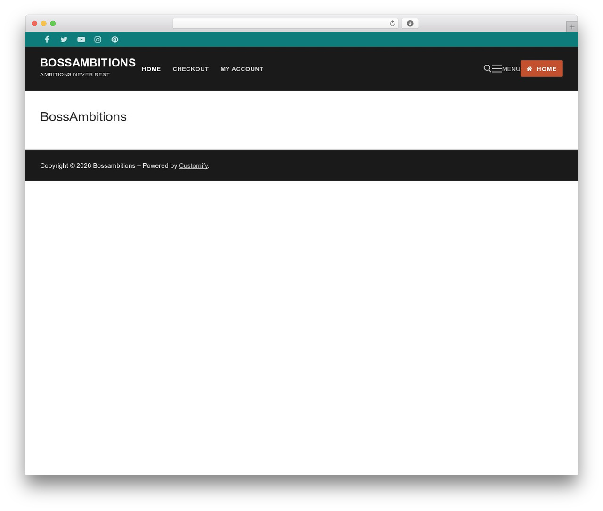This screenshot has width=603, height=511.
Task: Click the tagline AMBITIONS NEVER REST
Action: [75, 74]
